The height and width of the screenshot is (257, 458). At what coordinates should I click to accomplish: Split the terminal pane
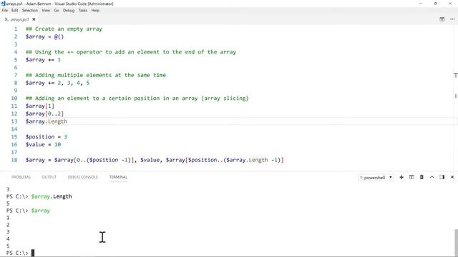(411, 177)
